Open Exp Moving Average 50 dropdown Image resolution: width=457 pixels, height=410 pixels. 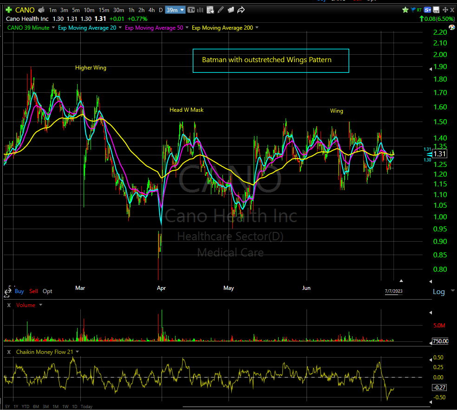187,28
